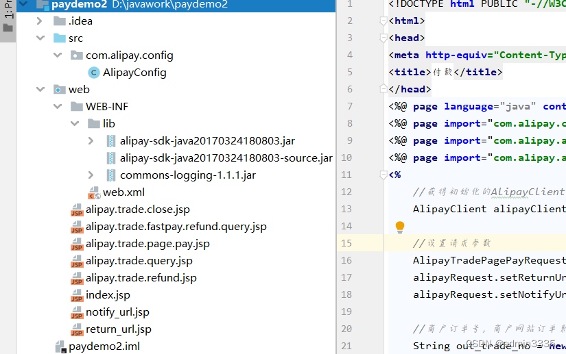Image resolution: width=566 pixels, height=354 pixels.
Task: Click the alipay-sdk-java20170324180803.jar archive icon
Action: coord(111,141)
